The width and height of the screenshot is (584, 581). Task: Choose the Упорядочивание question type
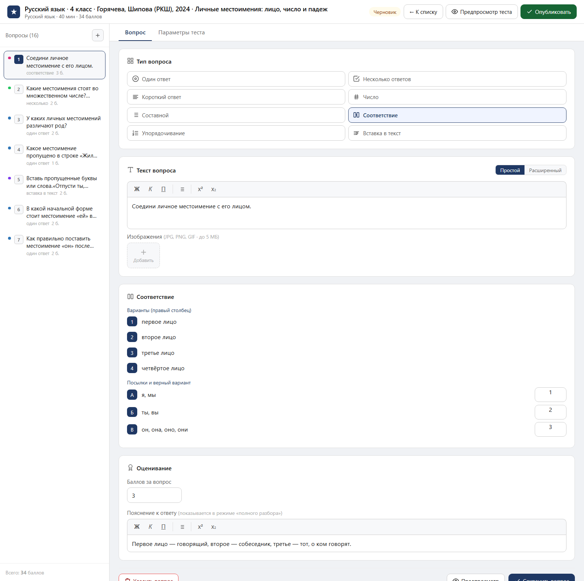click(236, 133)
